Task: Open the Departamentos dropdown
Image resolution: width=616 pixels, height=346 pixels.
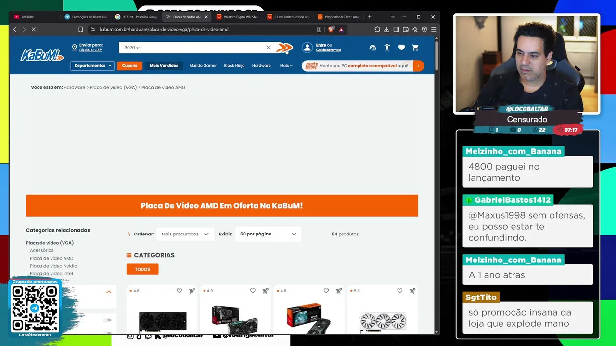Action: point(92,66)
